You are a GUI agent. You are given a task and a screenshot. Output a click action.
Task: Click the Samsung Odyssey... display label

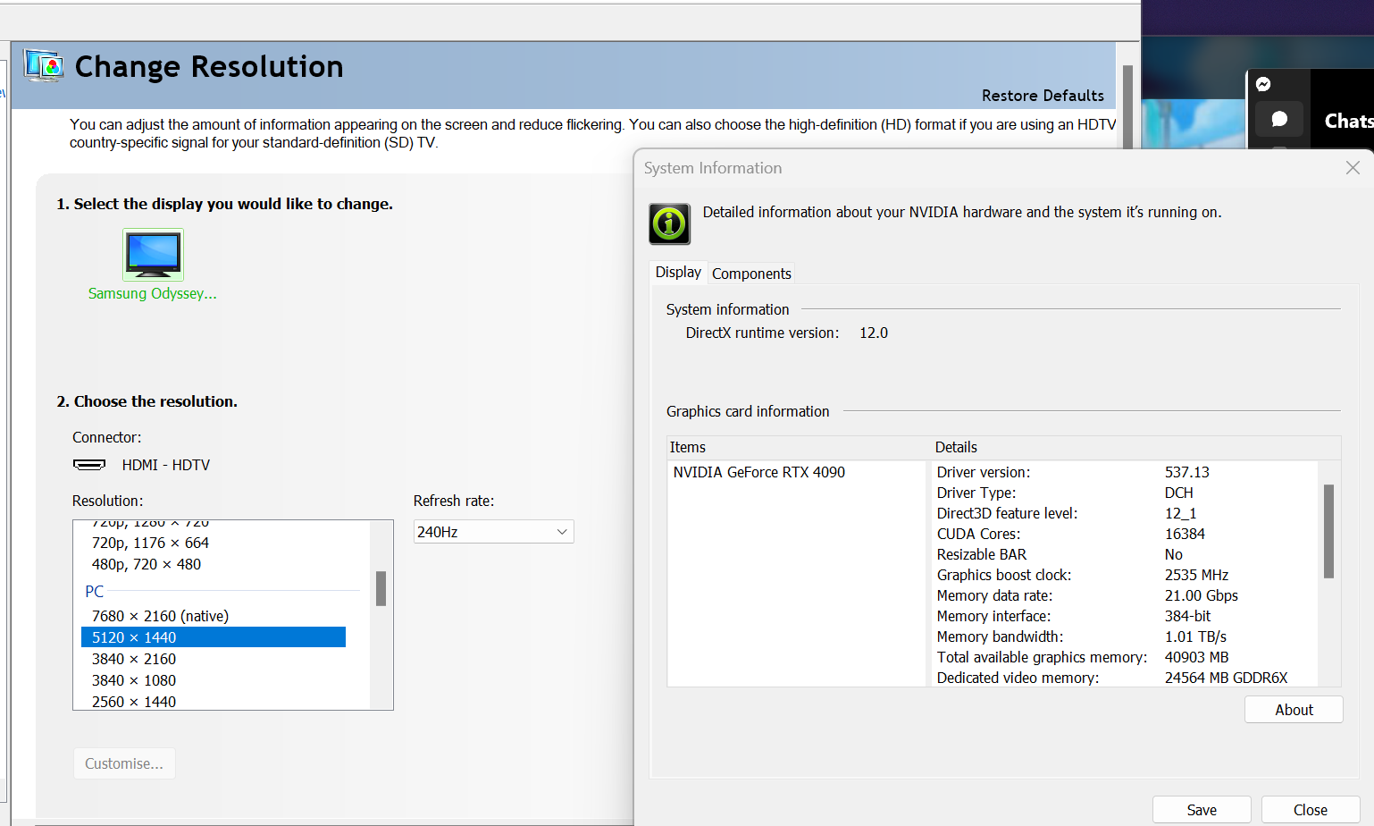pyautogui.click(x=153, y=293)
